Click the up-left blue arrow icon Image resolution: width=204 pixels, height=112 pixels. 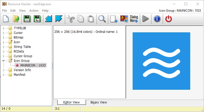coord(59,19)
